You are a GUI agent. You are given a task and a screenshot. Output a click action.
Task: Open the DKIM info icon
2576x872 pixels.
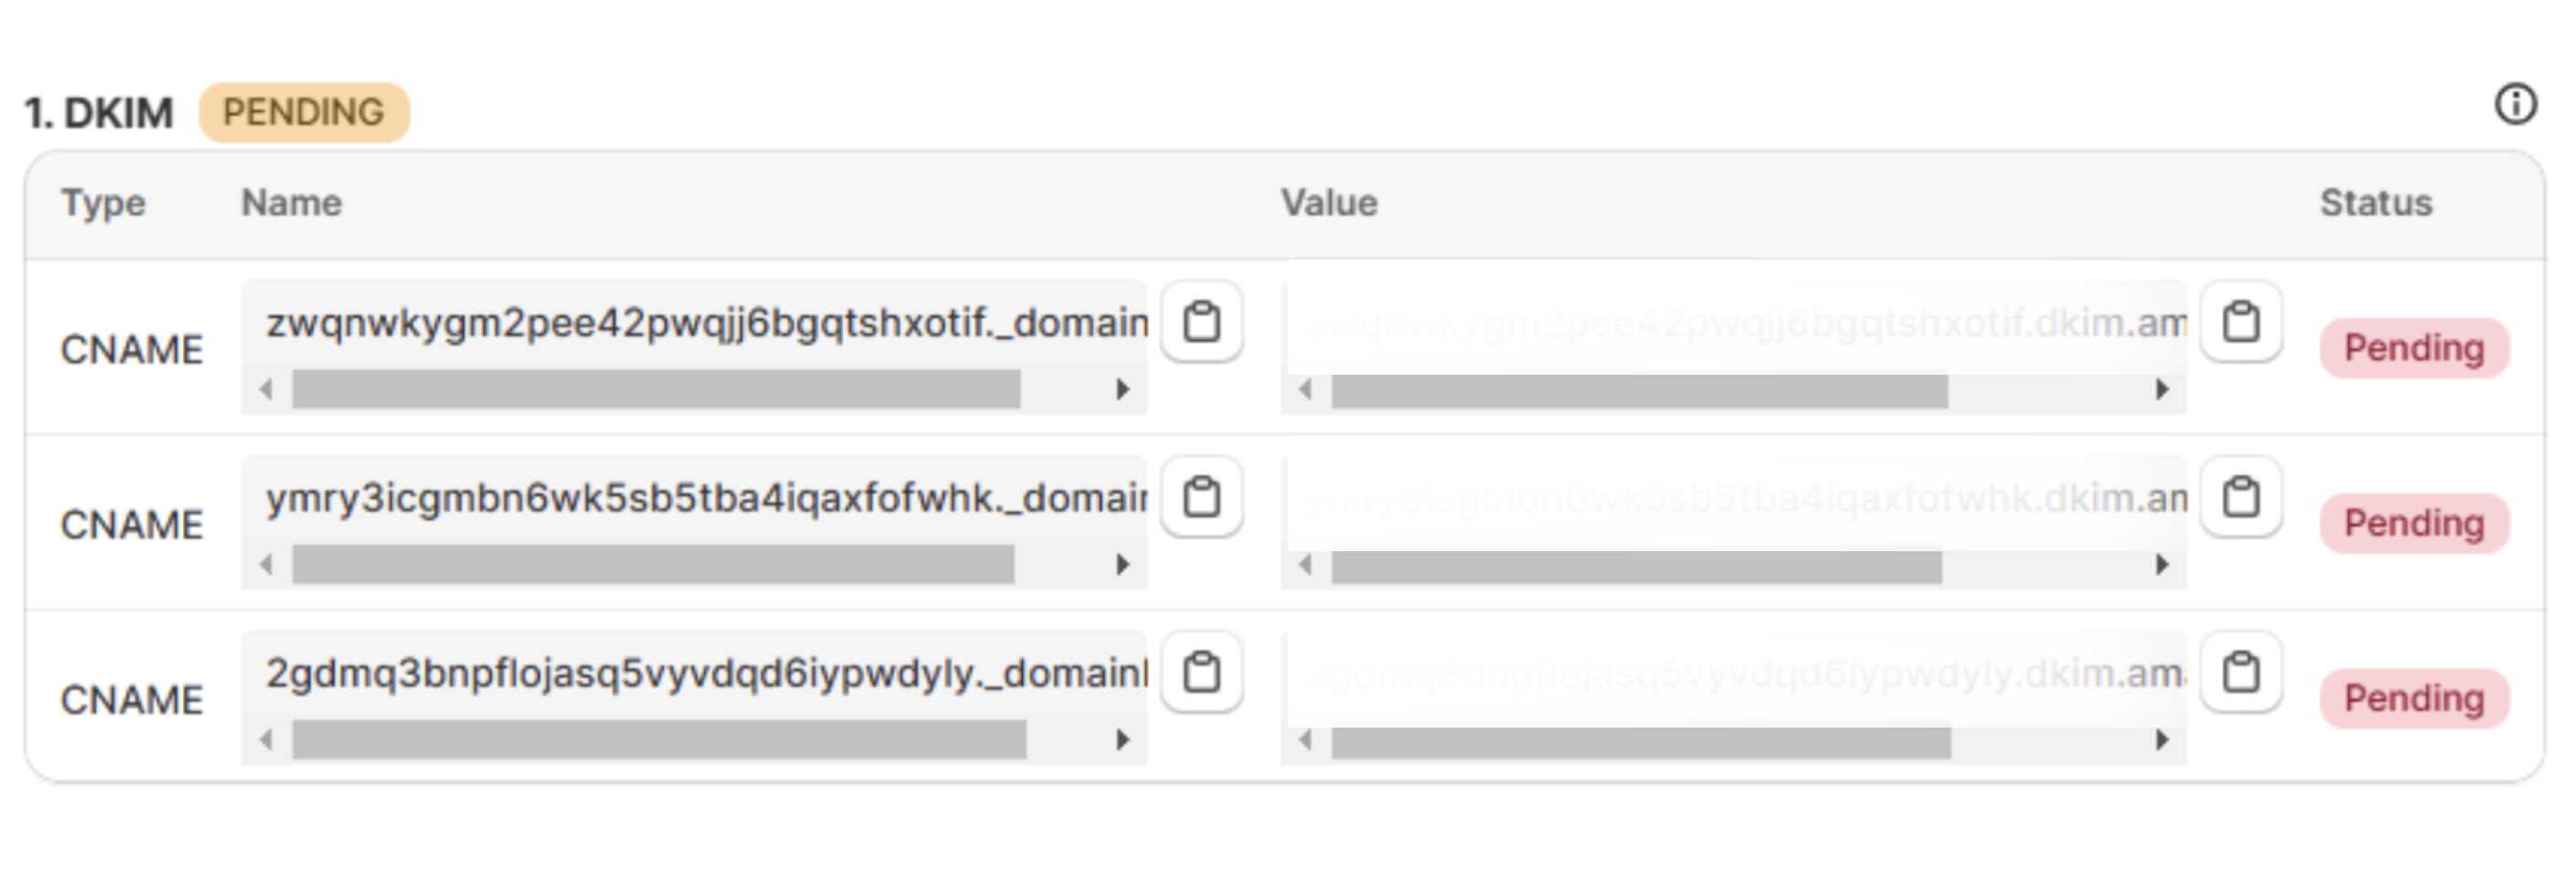[2515, 104]
